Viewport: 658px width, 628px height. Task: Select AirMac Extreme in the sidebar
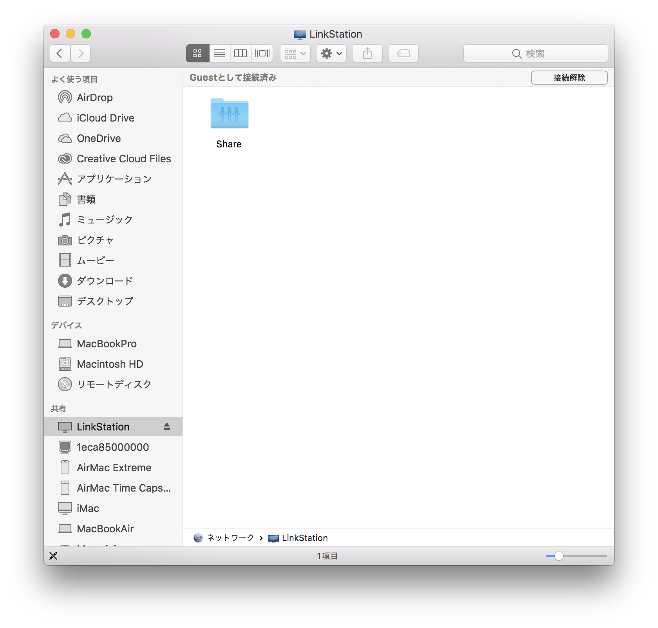pos(113,467)
